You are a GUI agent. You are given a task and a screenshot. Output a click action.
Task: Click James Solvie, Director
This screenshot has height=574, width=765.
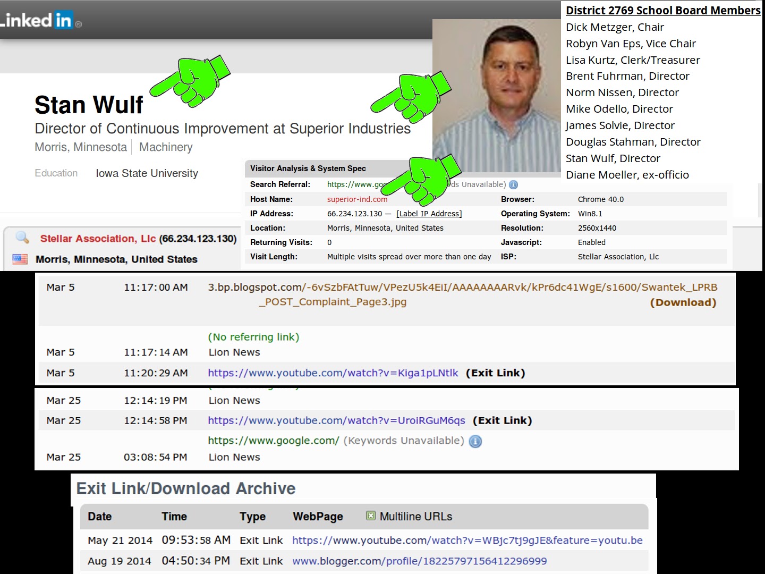click(620, 125)
